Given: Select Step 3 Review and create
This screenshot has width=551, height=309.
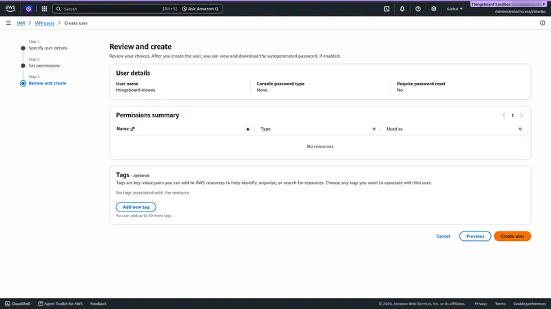Looking at the screenshot, I should [48, 83].
